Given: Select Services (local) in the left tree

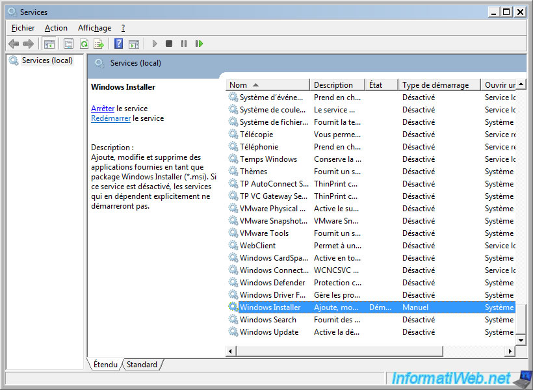Looking at the screenshot, I should (47, 60).
